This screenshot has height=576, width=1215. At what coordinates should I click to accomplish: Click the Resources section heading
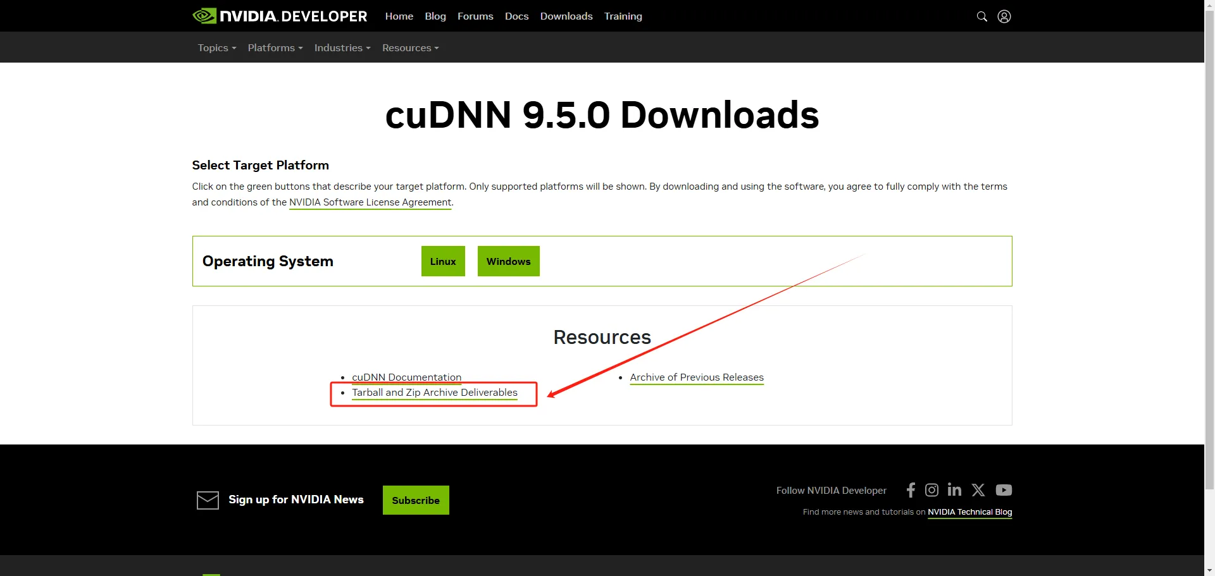point(602,337)
